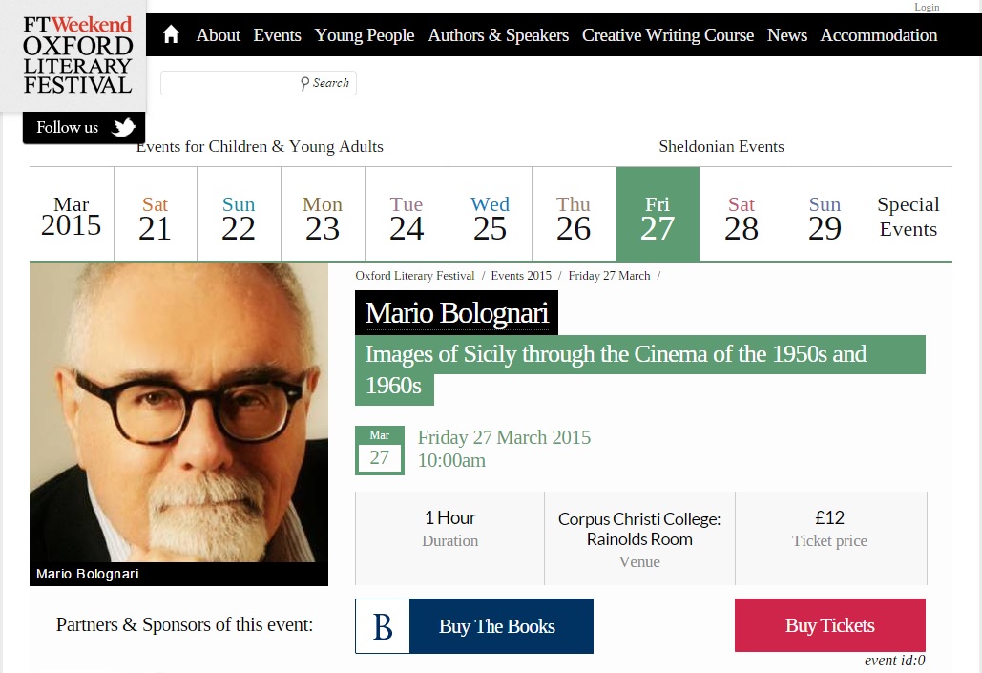Click the Blackwell's B logo icon
Viewport: 982px width, 673px height.
(383, 626)
